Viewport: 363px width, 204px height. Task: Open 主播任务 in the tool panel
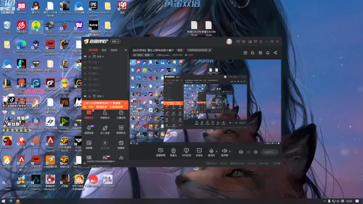pyautogui.click(x=121, y=115)
